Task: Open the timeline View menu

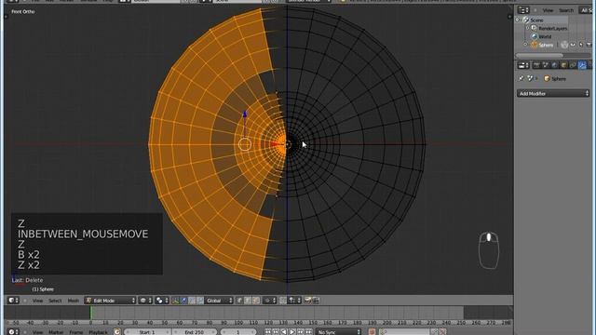Action: [x=37, y=332]
